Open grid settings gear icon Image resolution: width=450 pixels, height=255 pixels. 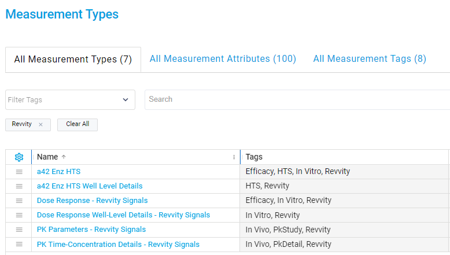[19, 157]
